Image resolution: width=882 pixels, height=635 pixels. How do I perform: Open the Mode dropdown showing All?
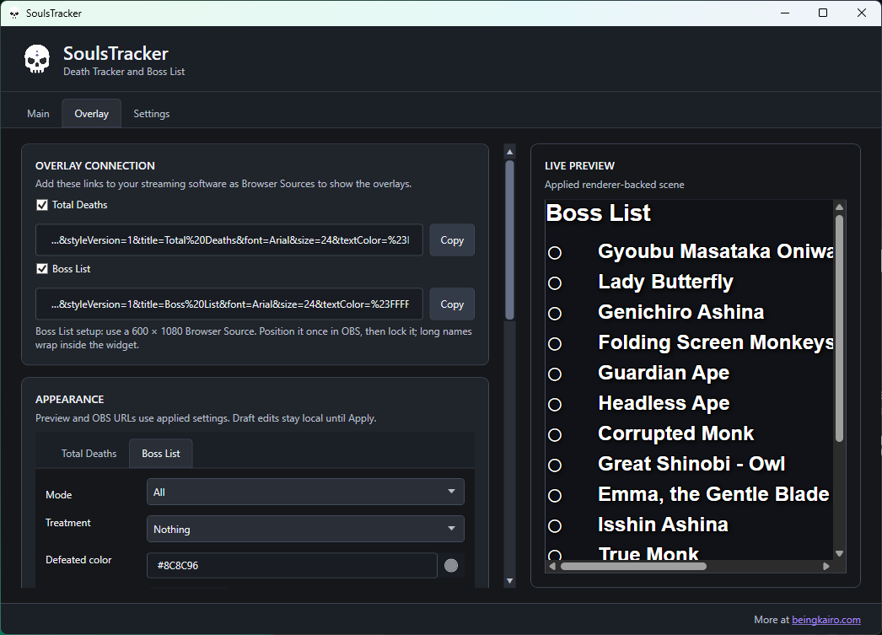pos(305,492)
